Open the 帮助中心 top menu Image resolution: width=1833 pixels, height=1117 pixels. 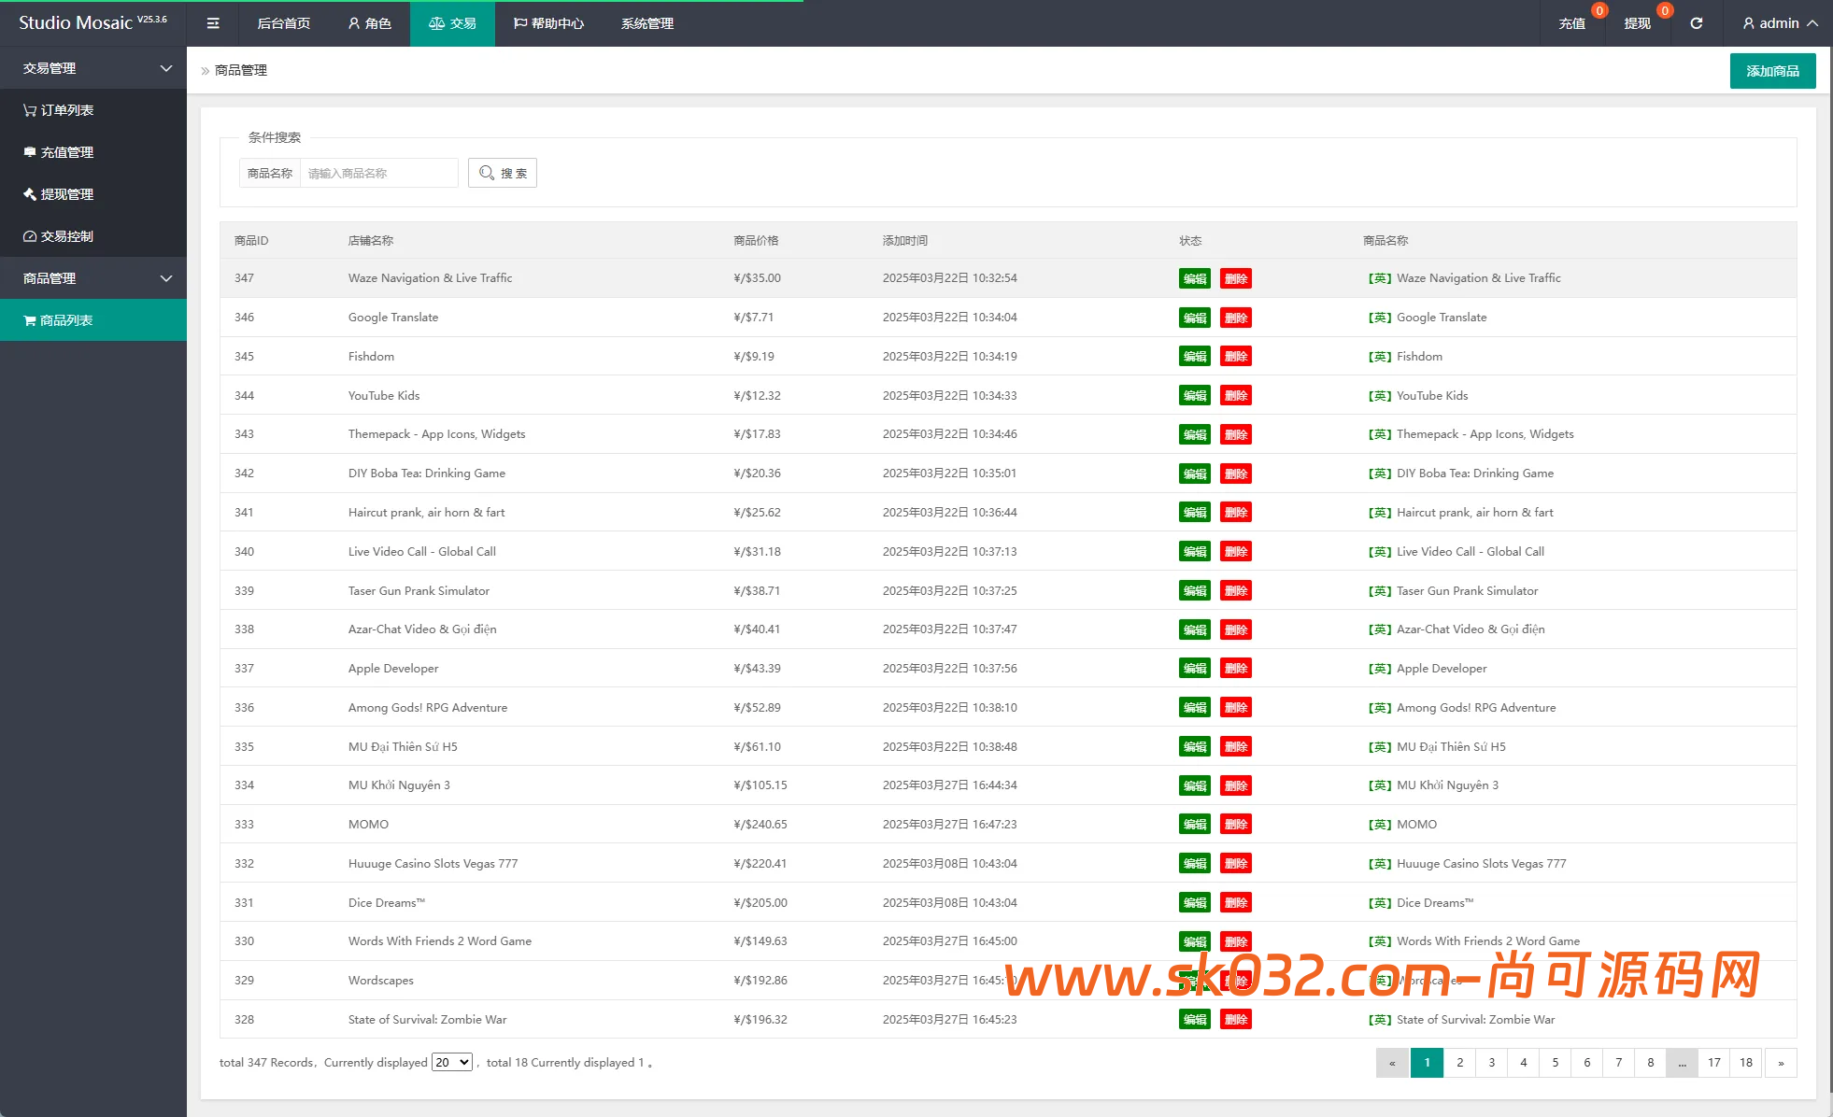point(548,23)
